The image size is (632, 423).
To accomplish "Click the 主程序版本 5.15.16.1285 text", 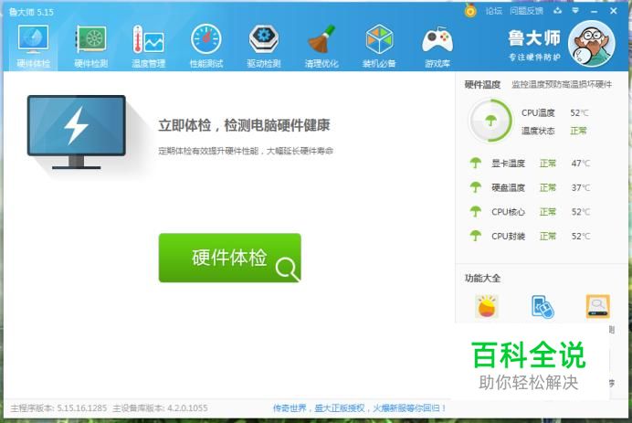I will pyautogui.click(x=58, y=408).
